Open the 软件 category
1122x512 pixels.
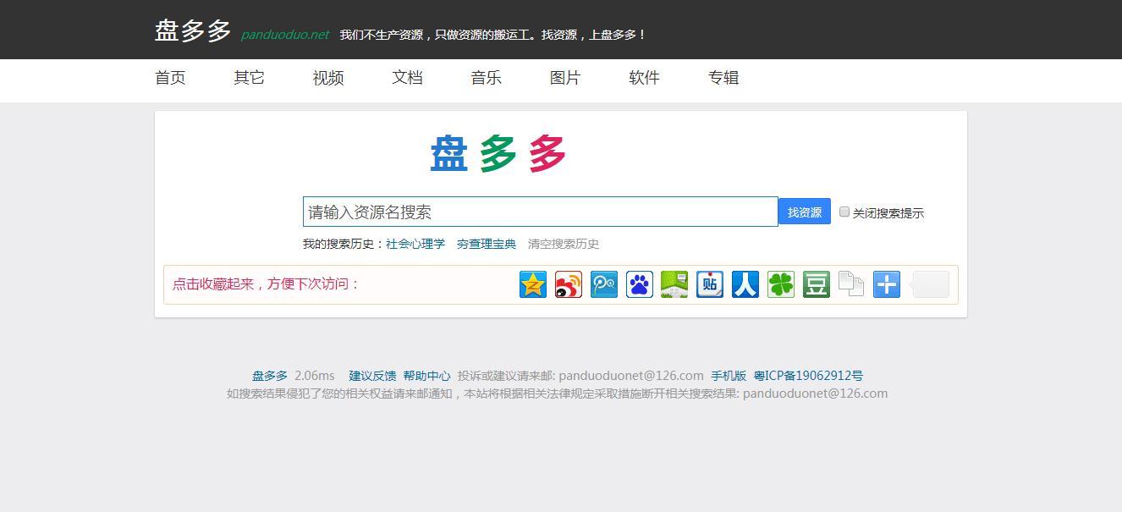click(644, 78)
